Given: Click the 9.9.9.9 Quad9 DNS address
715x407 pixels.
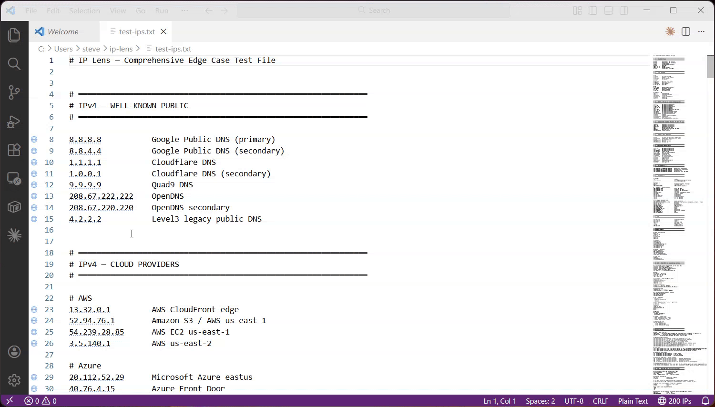Looking at the screenshot, I should pyautogui.click(x=85, y=184).
